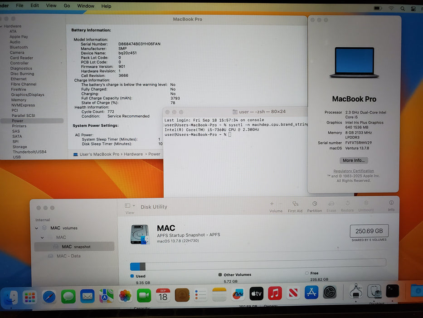423x318 pixels.
Task: Open Mail from the Dock
Action: (88, 296)
